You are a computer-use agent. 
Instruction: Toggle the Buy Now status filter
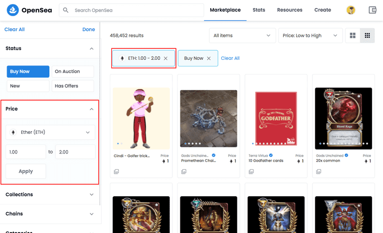pyautogui.click(x=28, y=71)
